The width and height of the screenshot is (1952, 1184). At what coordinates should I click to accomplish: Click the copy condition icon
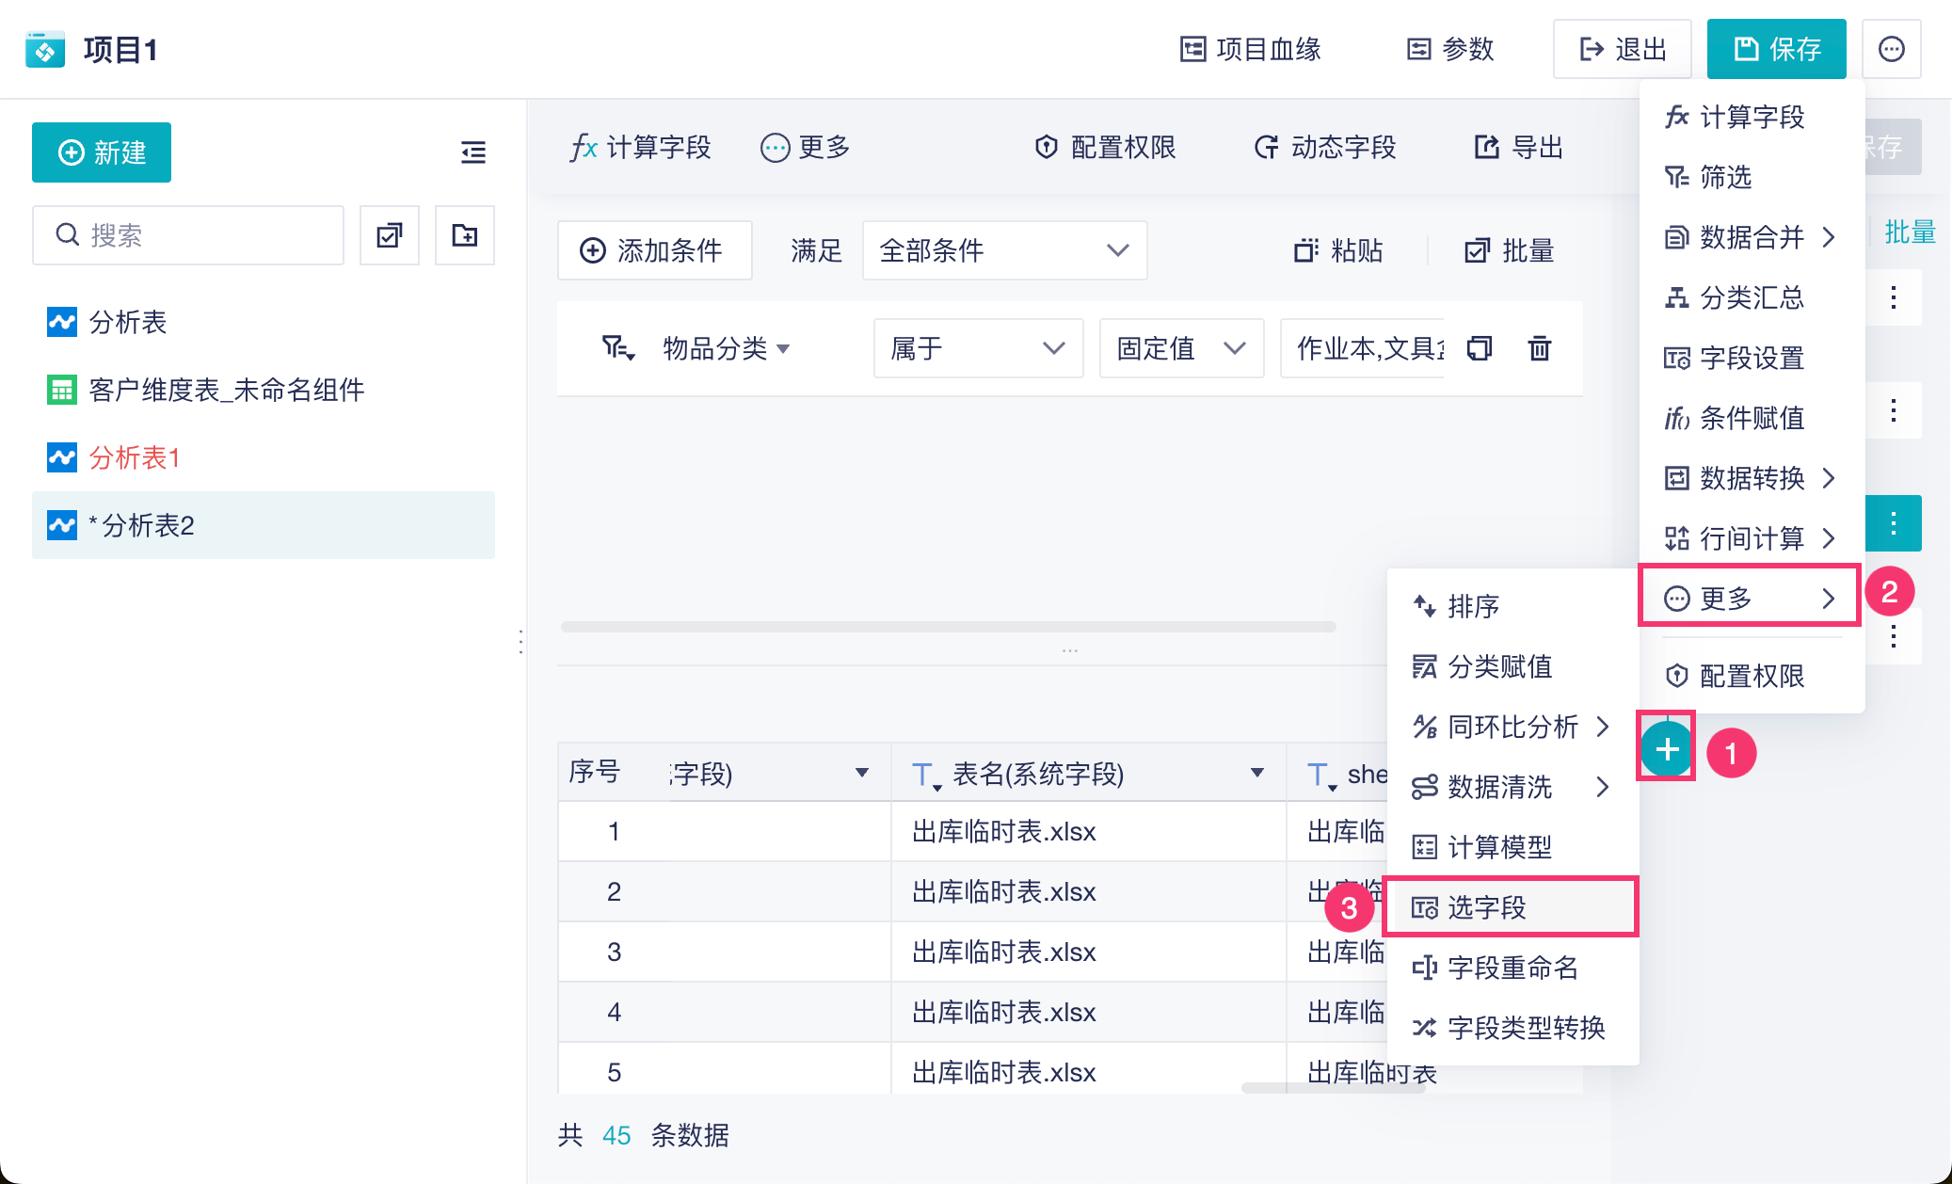[x=1480, y=348]
